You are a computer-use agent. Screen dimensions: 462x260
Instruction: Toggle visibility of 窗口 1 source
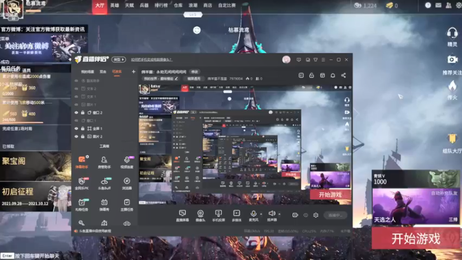76,121
